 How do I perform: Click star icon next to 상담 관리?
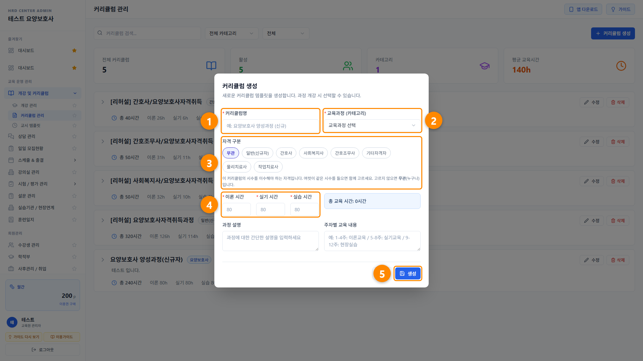[74, 136]
